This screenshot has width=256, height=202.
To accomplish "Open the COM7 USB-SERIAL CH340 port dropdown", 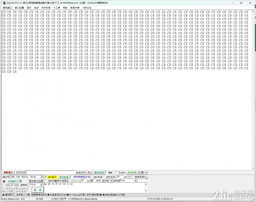I will coord(42,177).
